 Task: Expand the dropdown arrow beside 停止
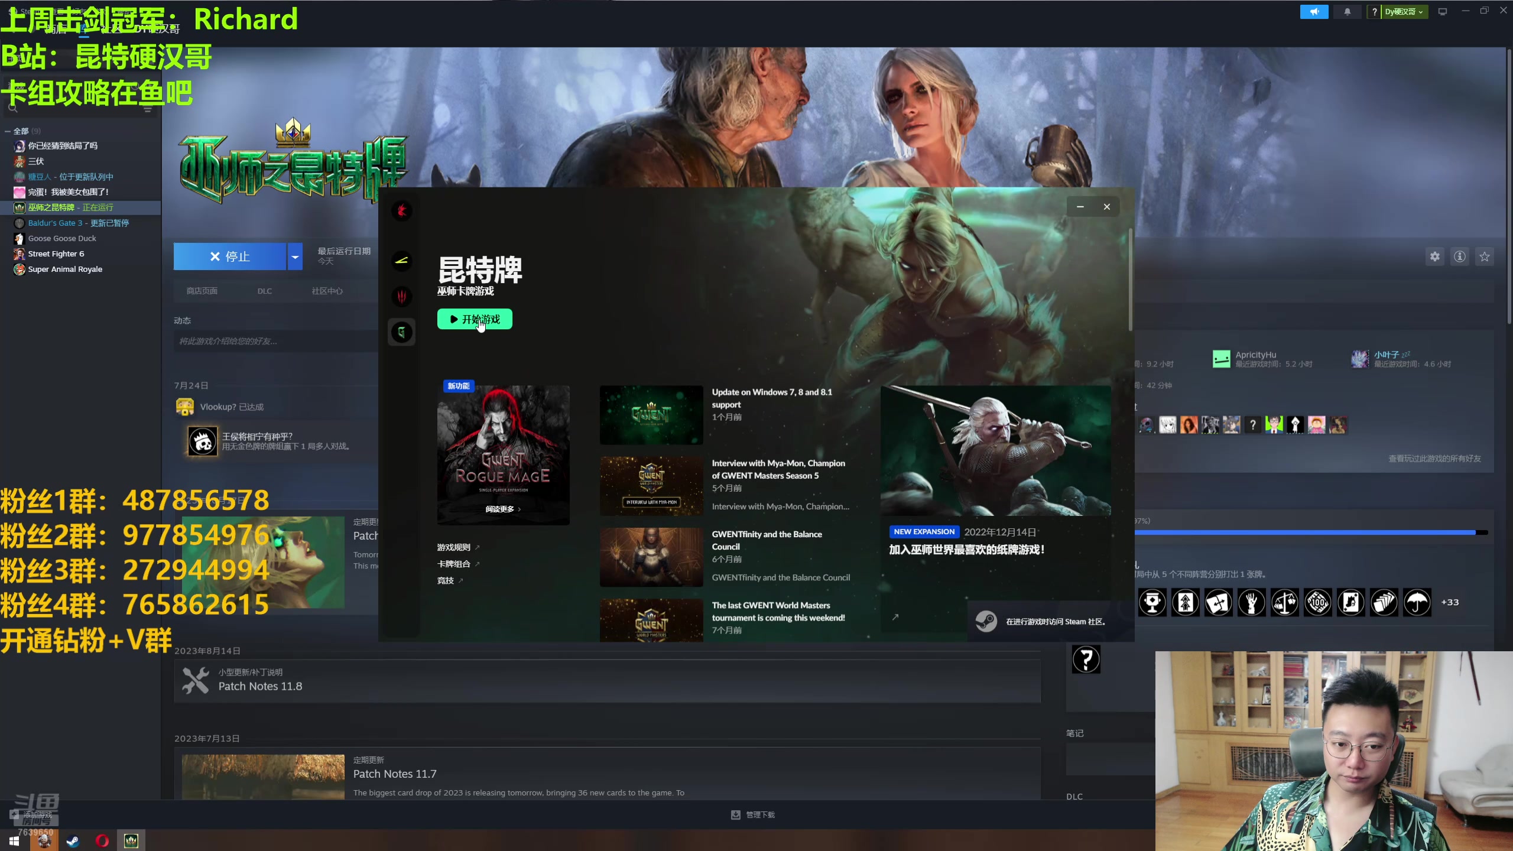(295, 256)
